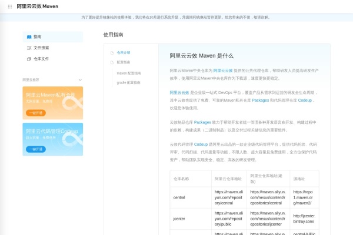Click the 仓库文件 files icon
The image size is (353, 235).
click(29, 59)
